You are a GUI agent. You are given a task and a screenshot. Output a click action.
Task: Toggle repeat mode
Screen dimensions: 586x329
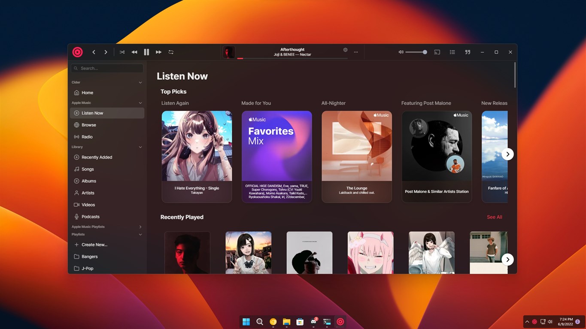171,52
